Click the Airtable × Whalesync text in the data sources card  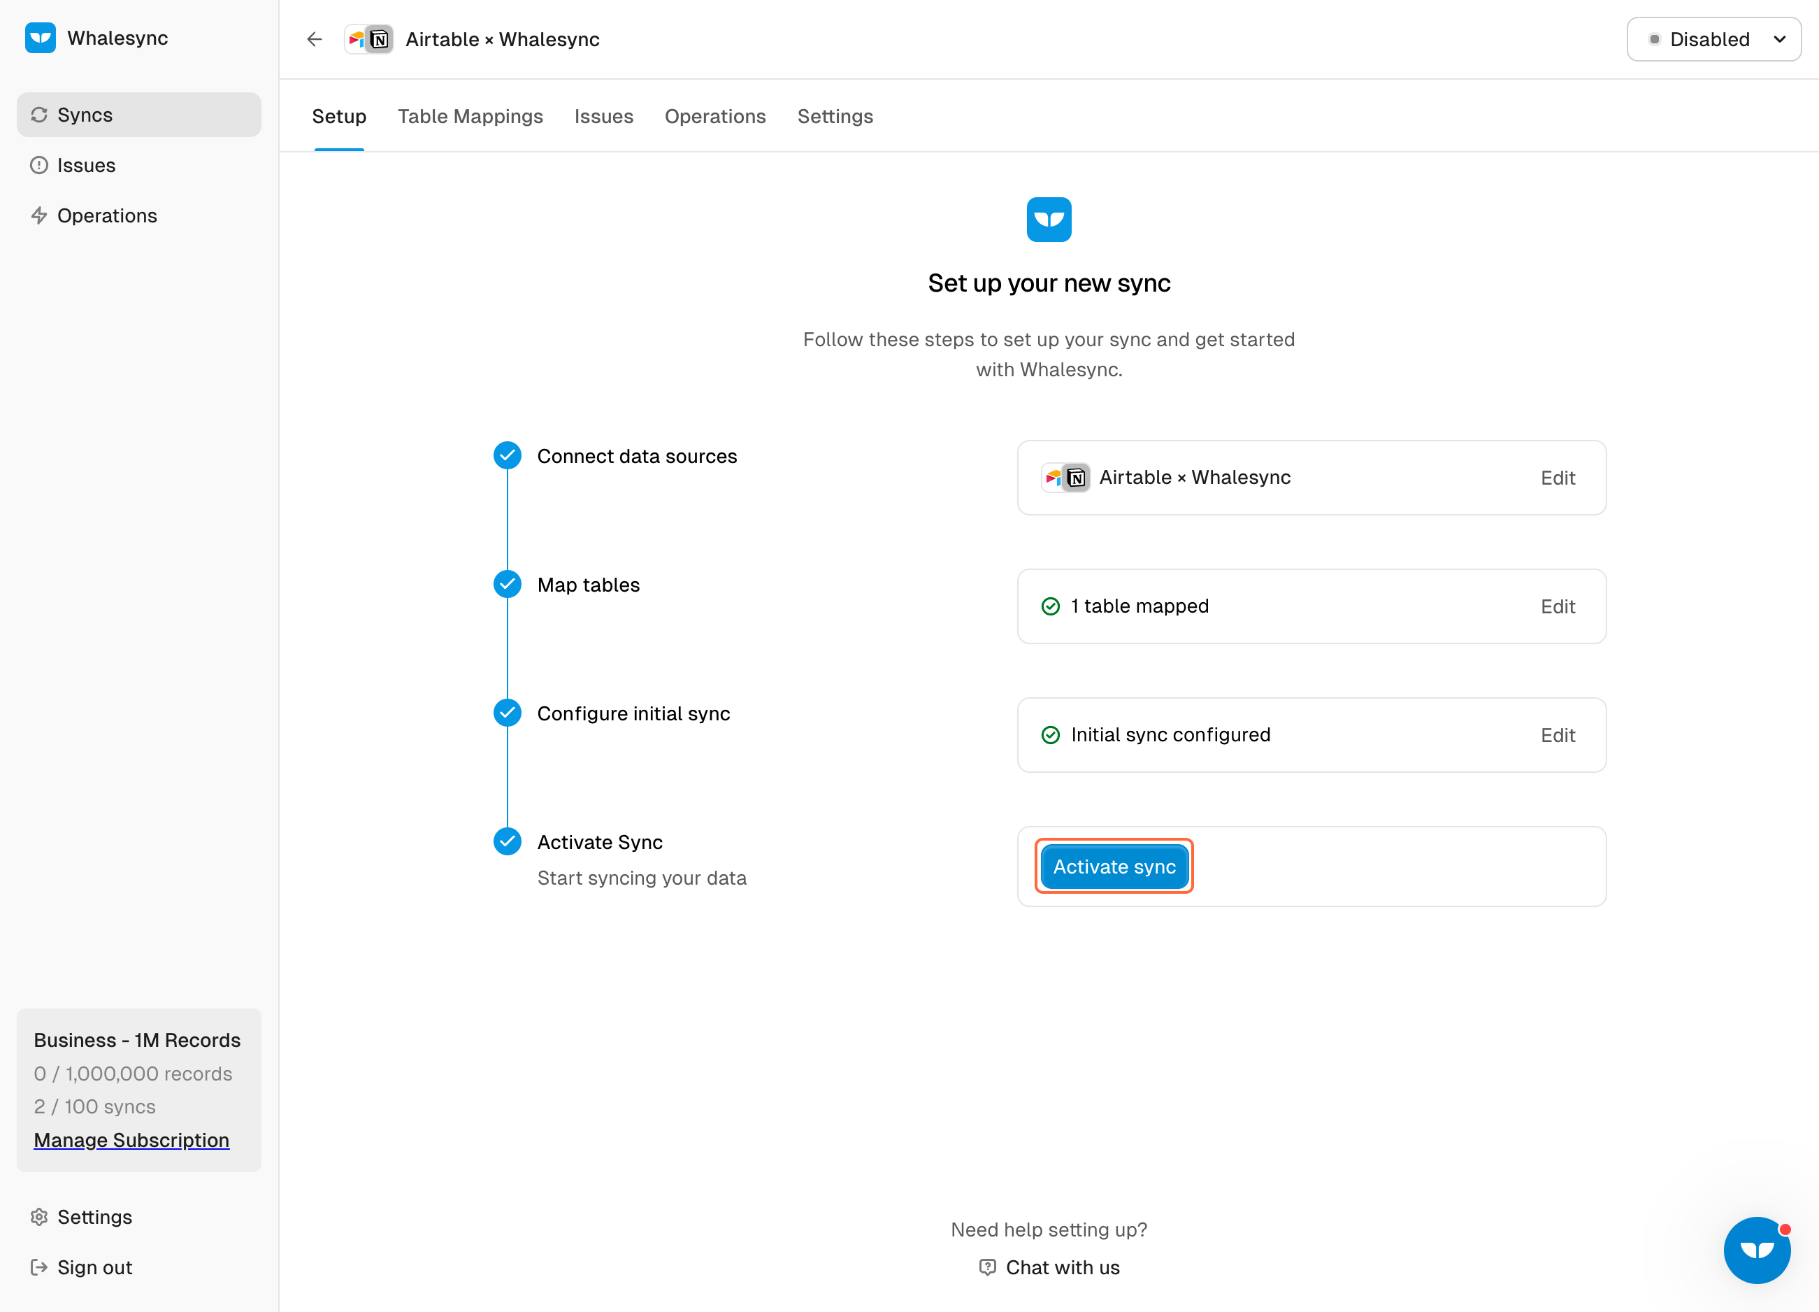1195,478
